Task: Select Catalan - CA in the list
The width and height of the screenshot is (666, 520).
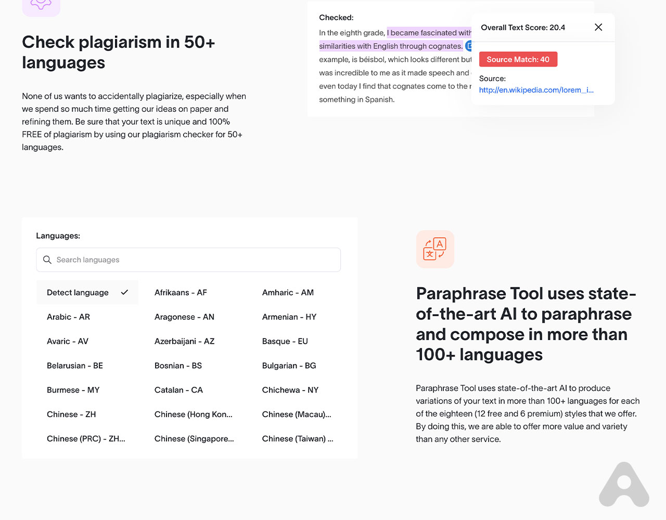Action: point(178,390)
